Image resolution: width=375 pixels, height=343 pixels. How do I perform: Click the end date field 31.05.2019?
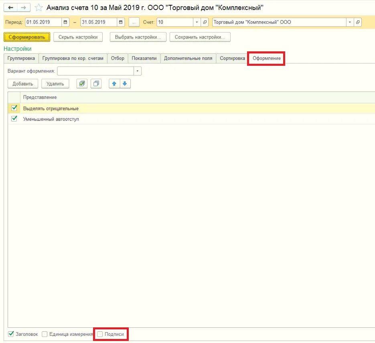99,22
